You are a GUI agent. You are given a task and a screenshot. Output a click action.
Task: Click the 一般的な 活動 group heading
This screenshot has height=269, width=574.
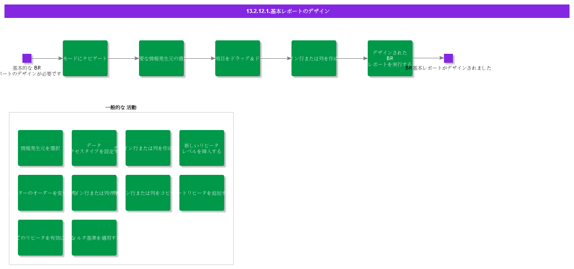(121, 108)
